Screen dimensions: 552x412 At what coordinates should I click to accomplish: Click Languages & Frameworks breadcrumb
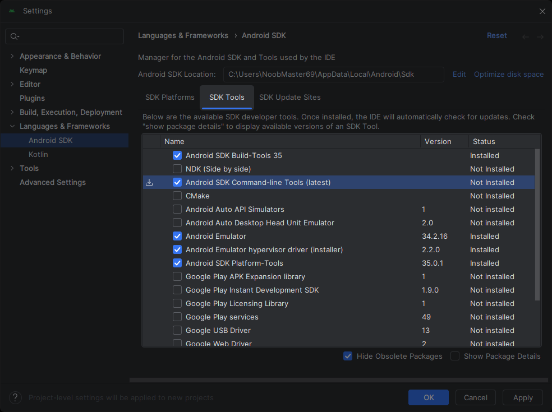pyautogui.click(x=183, y=35)
